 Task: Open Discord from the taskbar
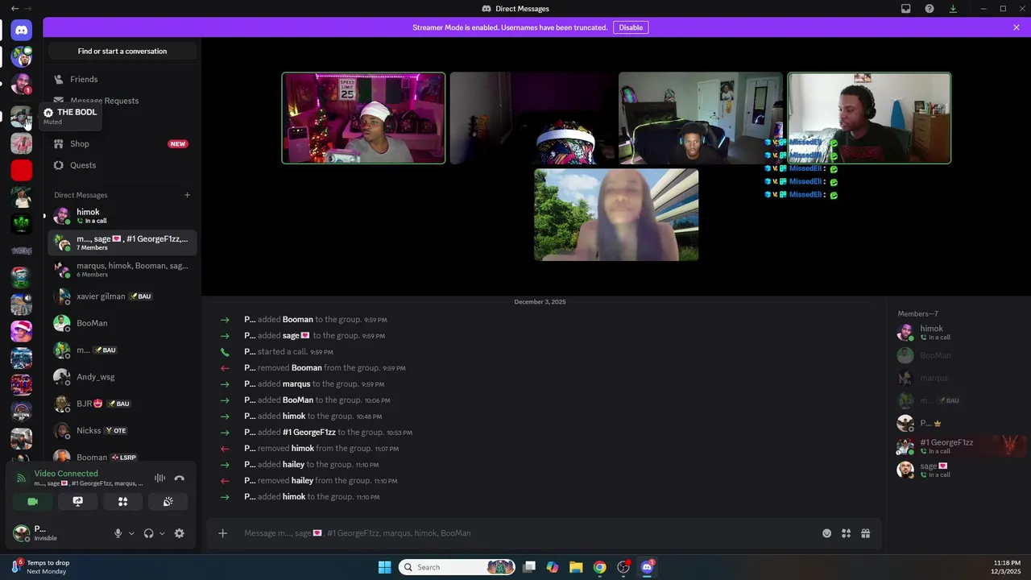647,567
